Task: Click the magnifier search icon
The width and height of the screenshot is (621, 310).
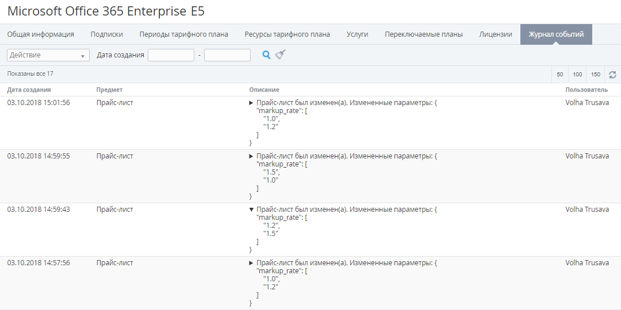Action: (267, 55)
